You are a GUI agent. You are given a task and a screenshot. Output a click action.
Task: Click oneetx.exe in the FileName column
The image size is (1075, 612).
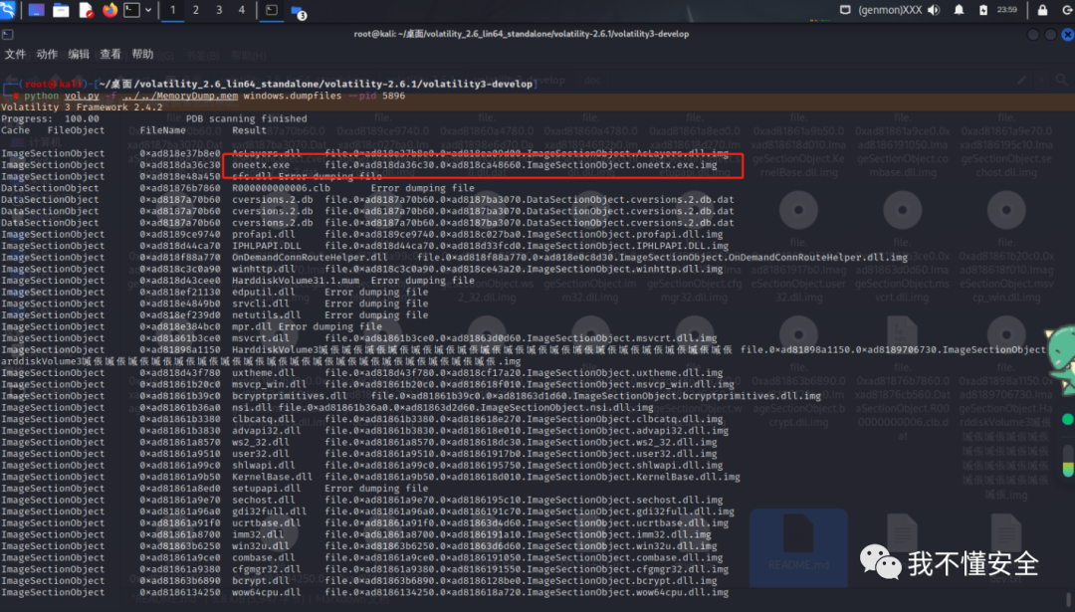(x=261, y=165)
